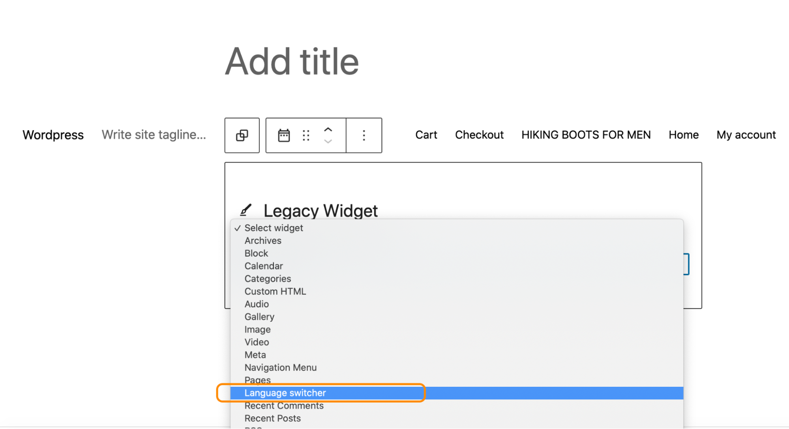Move block up with chevron arrow
The image size is (789, 429).
tap(328, 130)
